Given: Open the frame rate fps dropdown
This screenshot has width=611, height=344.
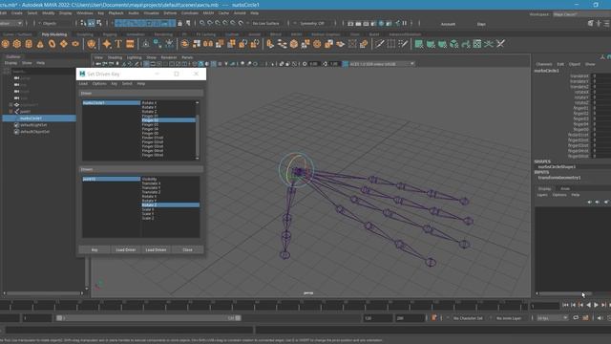Looking at the screenshot, I should click(x=553, y=318).
